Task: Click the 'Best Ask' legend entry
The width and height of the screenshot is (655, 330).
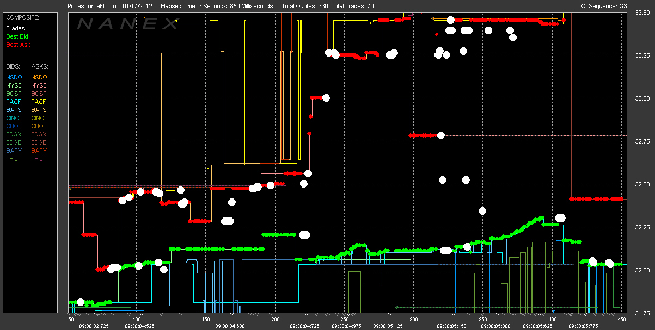Action: pos(18,45)
